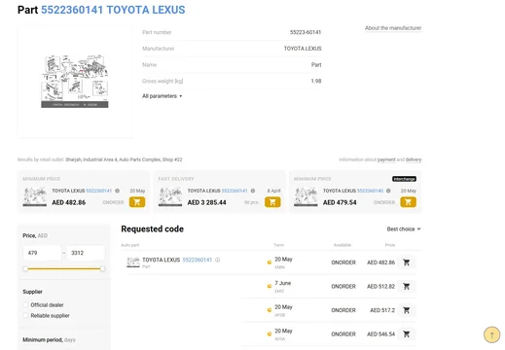Expand the All parameters list
Screen dimensions: 505x350
pos(162,96)
